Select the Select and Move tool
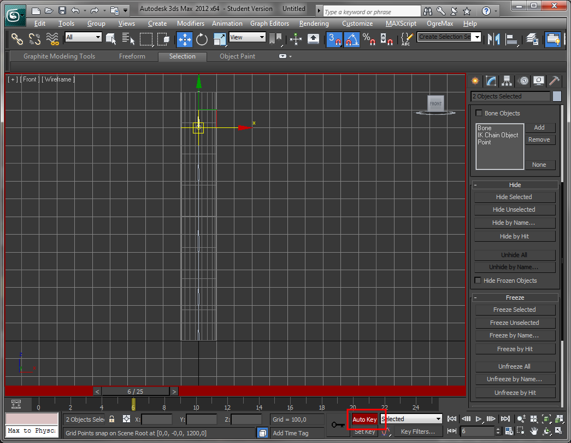 [x=184, y=39]
